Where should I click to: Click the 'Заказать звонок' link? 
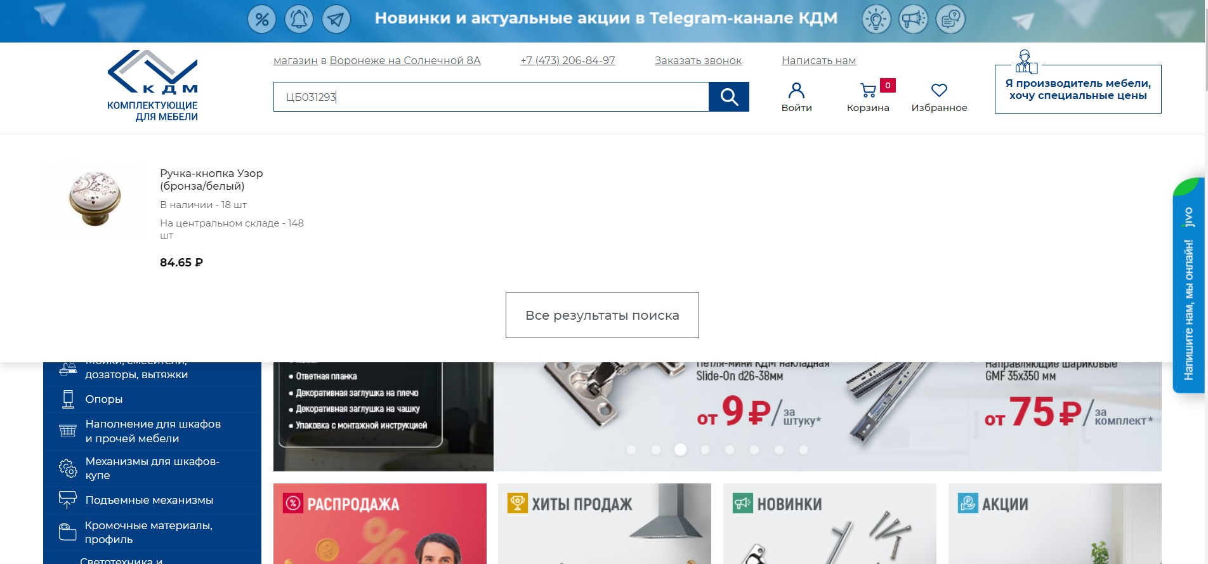click(698, 60)
